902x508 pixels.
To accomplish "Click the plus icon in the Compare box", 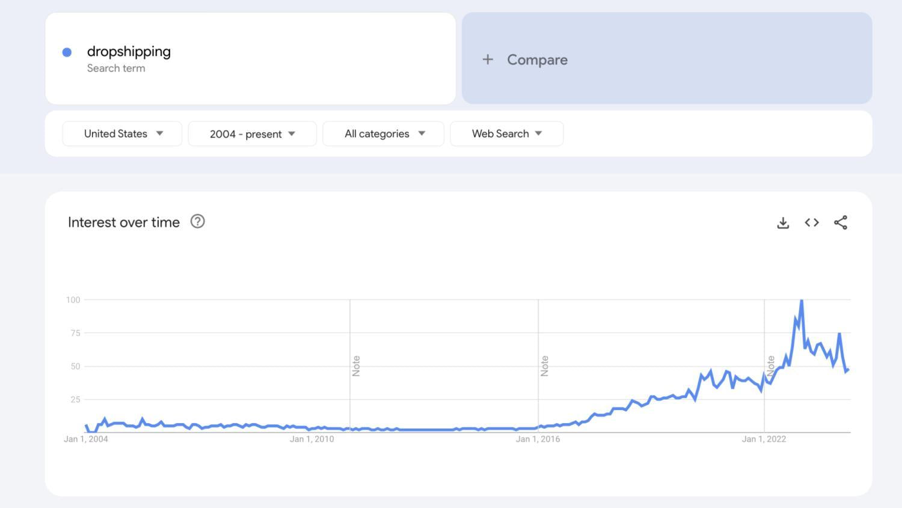I will [x=486, y=59].
